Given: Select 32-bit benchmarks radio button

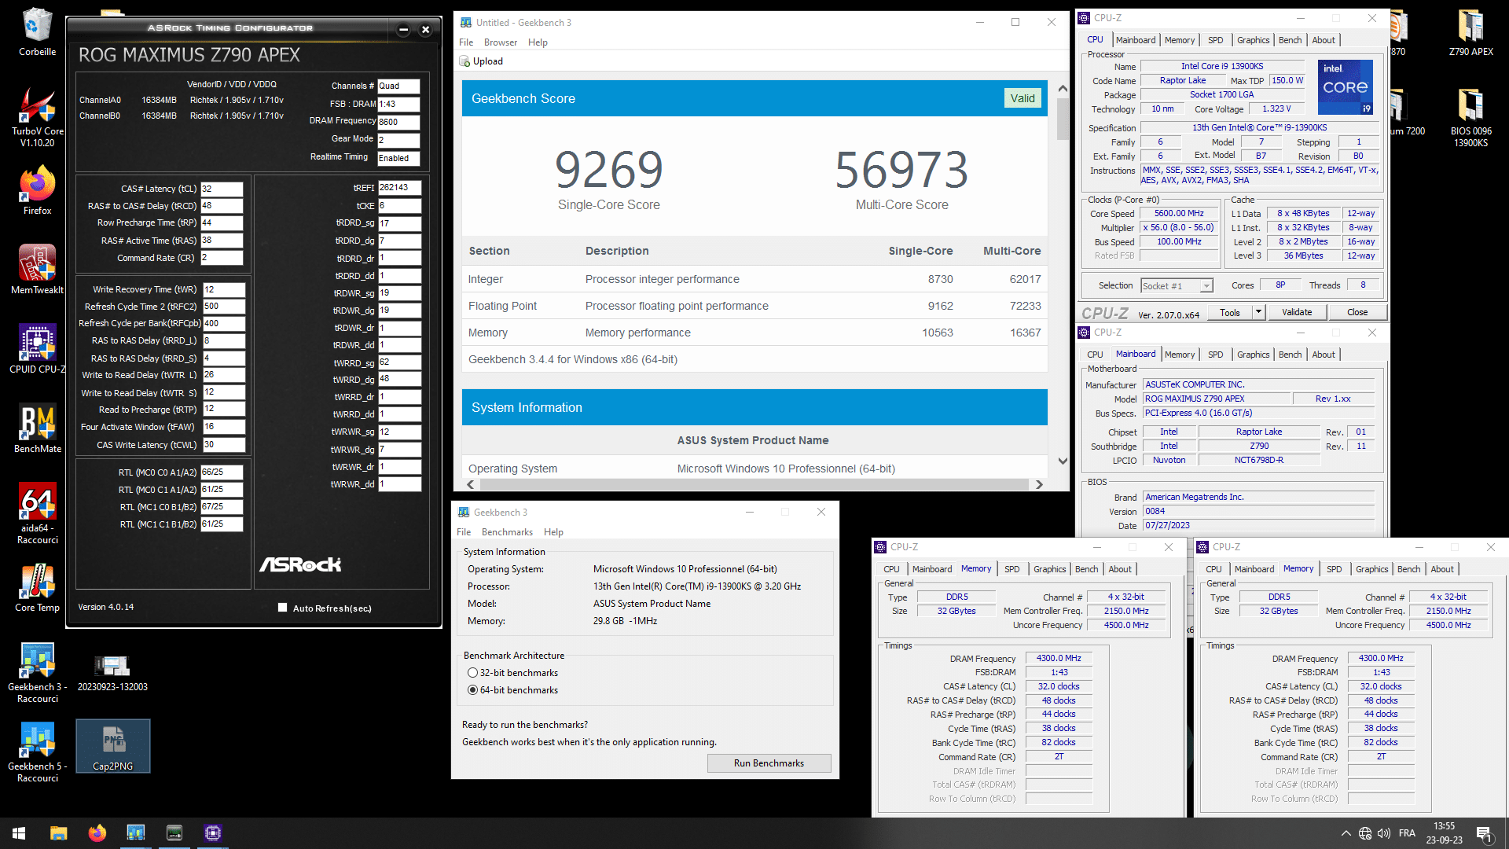Looking at the screenshot, I should click(472, 673).
